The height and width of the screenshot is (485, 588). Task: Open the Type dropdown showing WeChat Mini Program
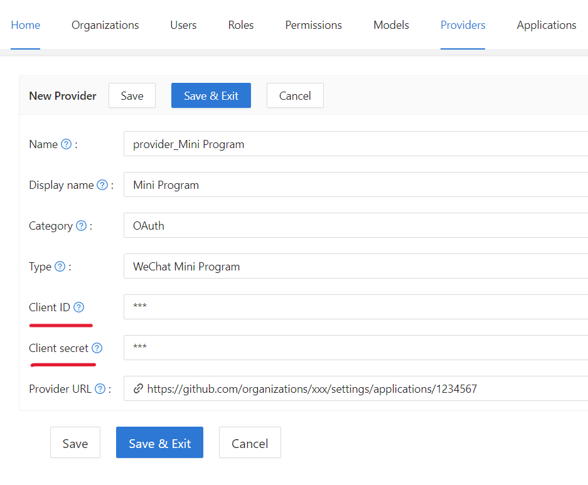pyautogui.click(x=355, y=267)
